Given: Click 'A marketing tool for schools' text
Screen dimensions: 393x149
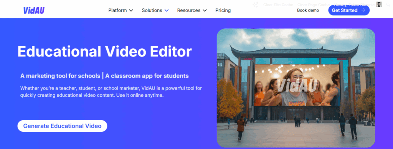Looking at the screenshot, I should pyautogui.click(x=60, y=76).
